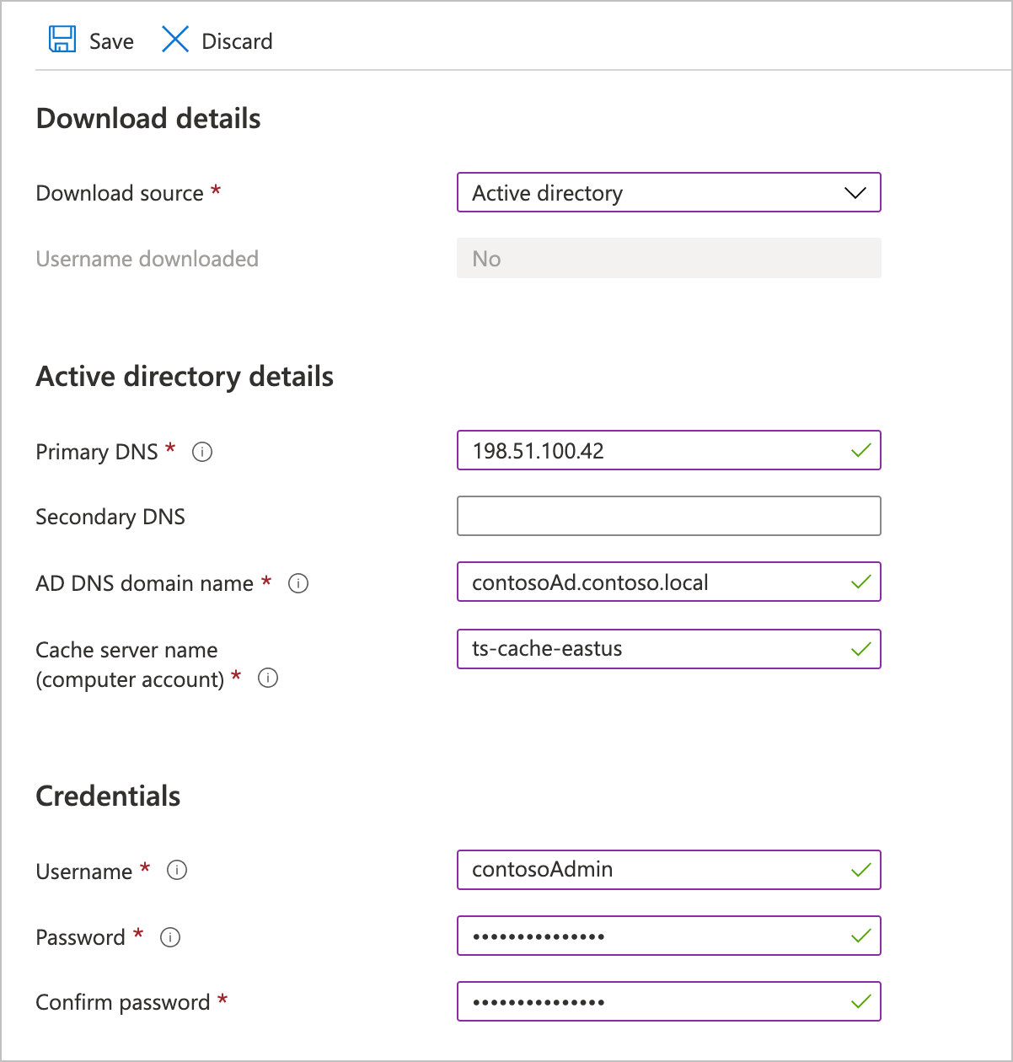
Task: Click the Confirm password field
Action: pyautogui.click(x=668, y=1001)
